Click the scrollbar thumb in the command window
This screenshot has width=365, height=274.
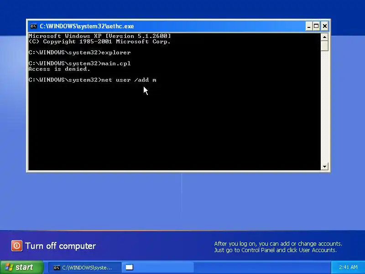tap(324, 46)
